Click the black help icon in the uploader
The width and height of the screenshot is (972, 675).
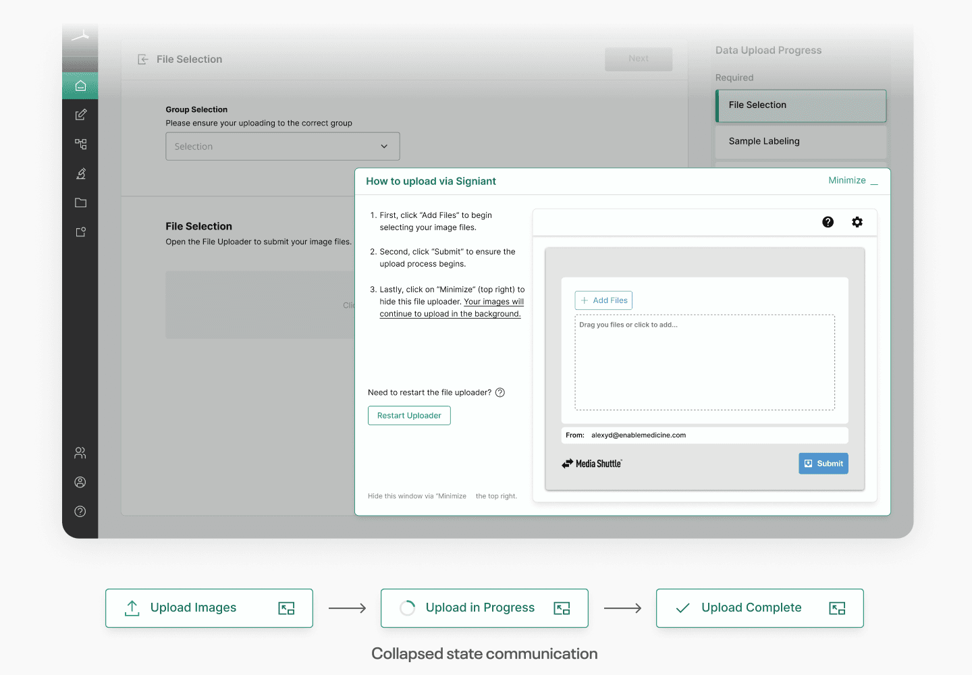click(828, 222)
